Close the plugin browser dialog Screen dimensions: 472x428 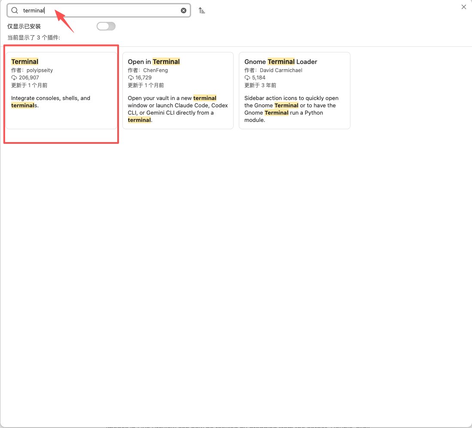coord(463,7)
